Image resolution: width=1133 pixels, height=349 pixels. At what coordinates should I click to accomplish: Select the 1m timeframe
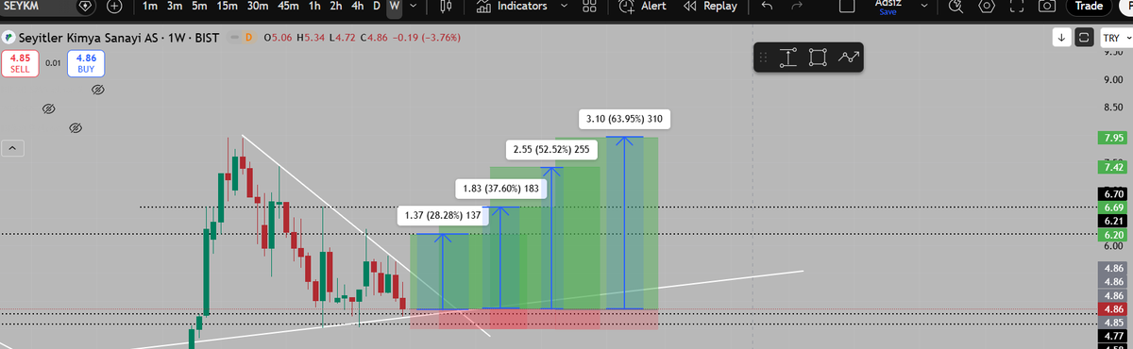(150, 6)
